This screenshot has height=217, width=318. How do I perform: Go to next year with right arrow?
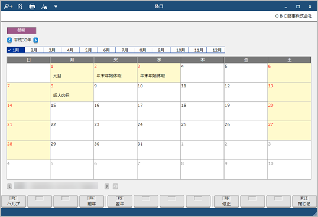(35, 40)
